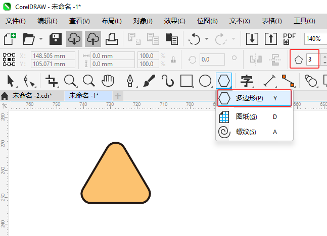Import a file with the down-arrow icon
The width and height of the screenshot is (327, 236).
point(252,39)
